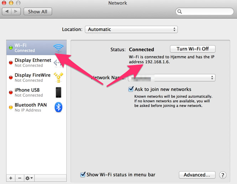
Task: Click the Display Ethernet arrows icon
Action: 58,63
